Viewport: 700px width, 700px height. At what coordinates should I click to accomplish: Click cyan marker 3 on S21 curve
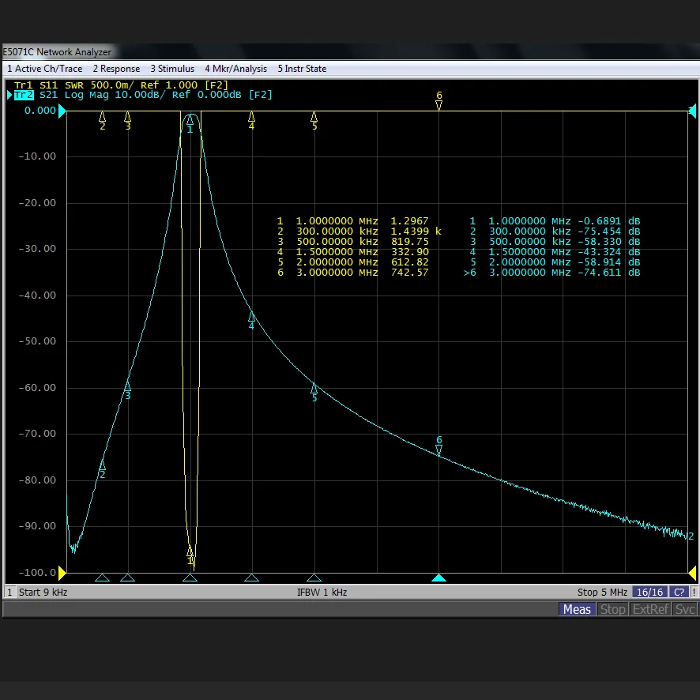[127, 386]
